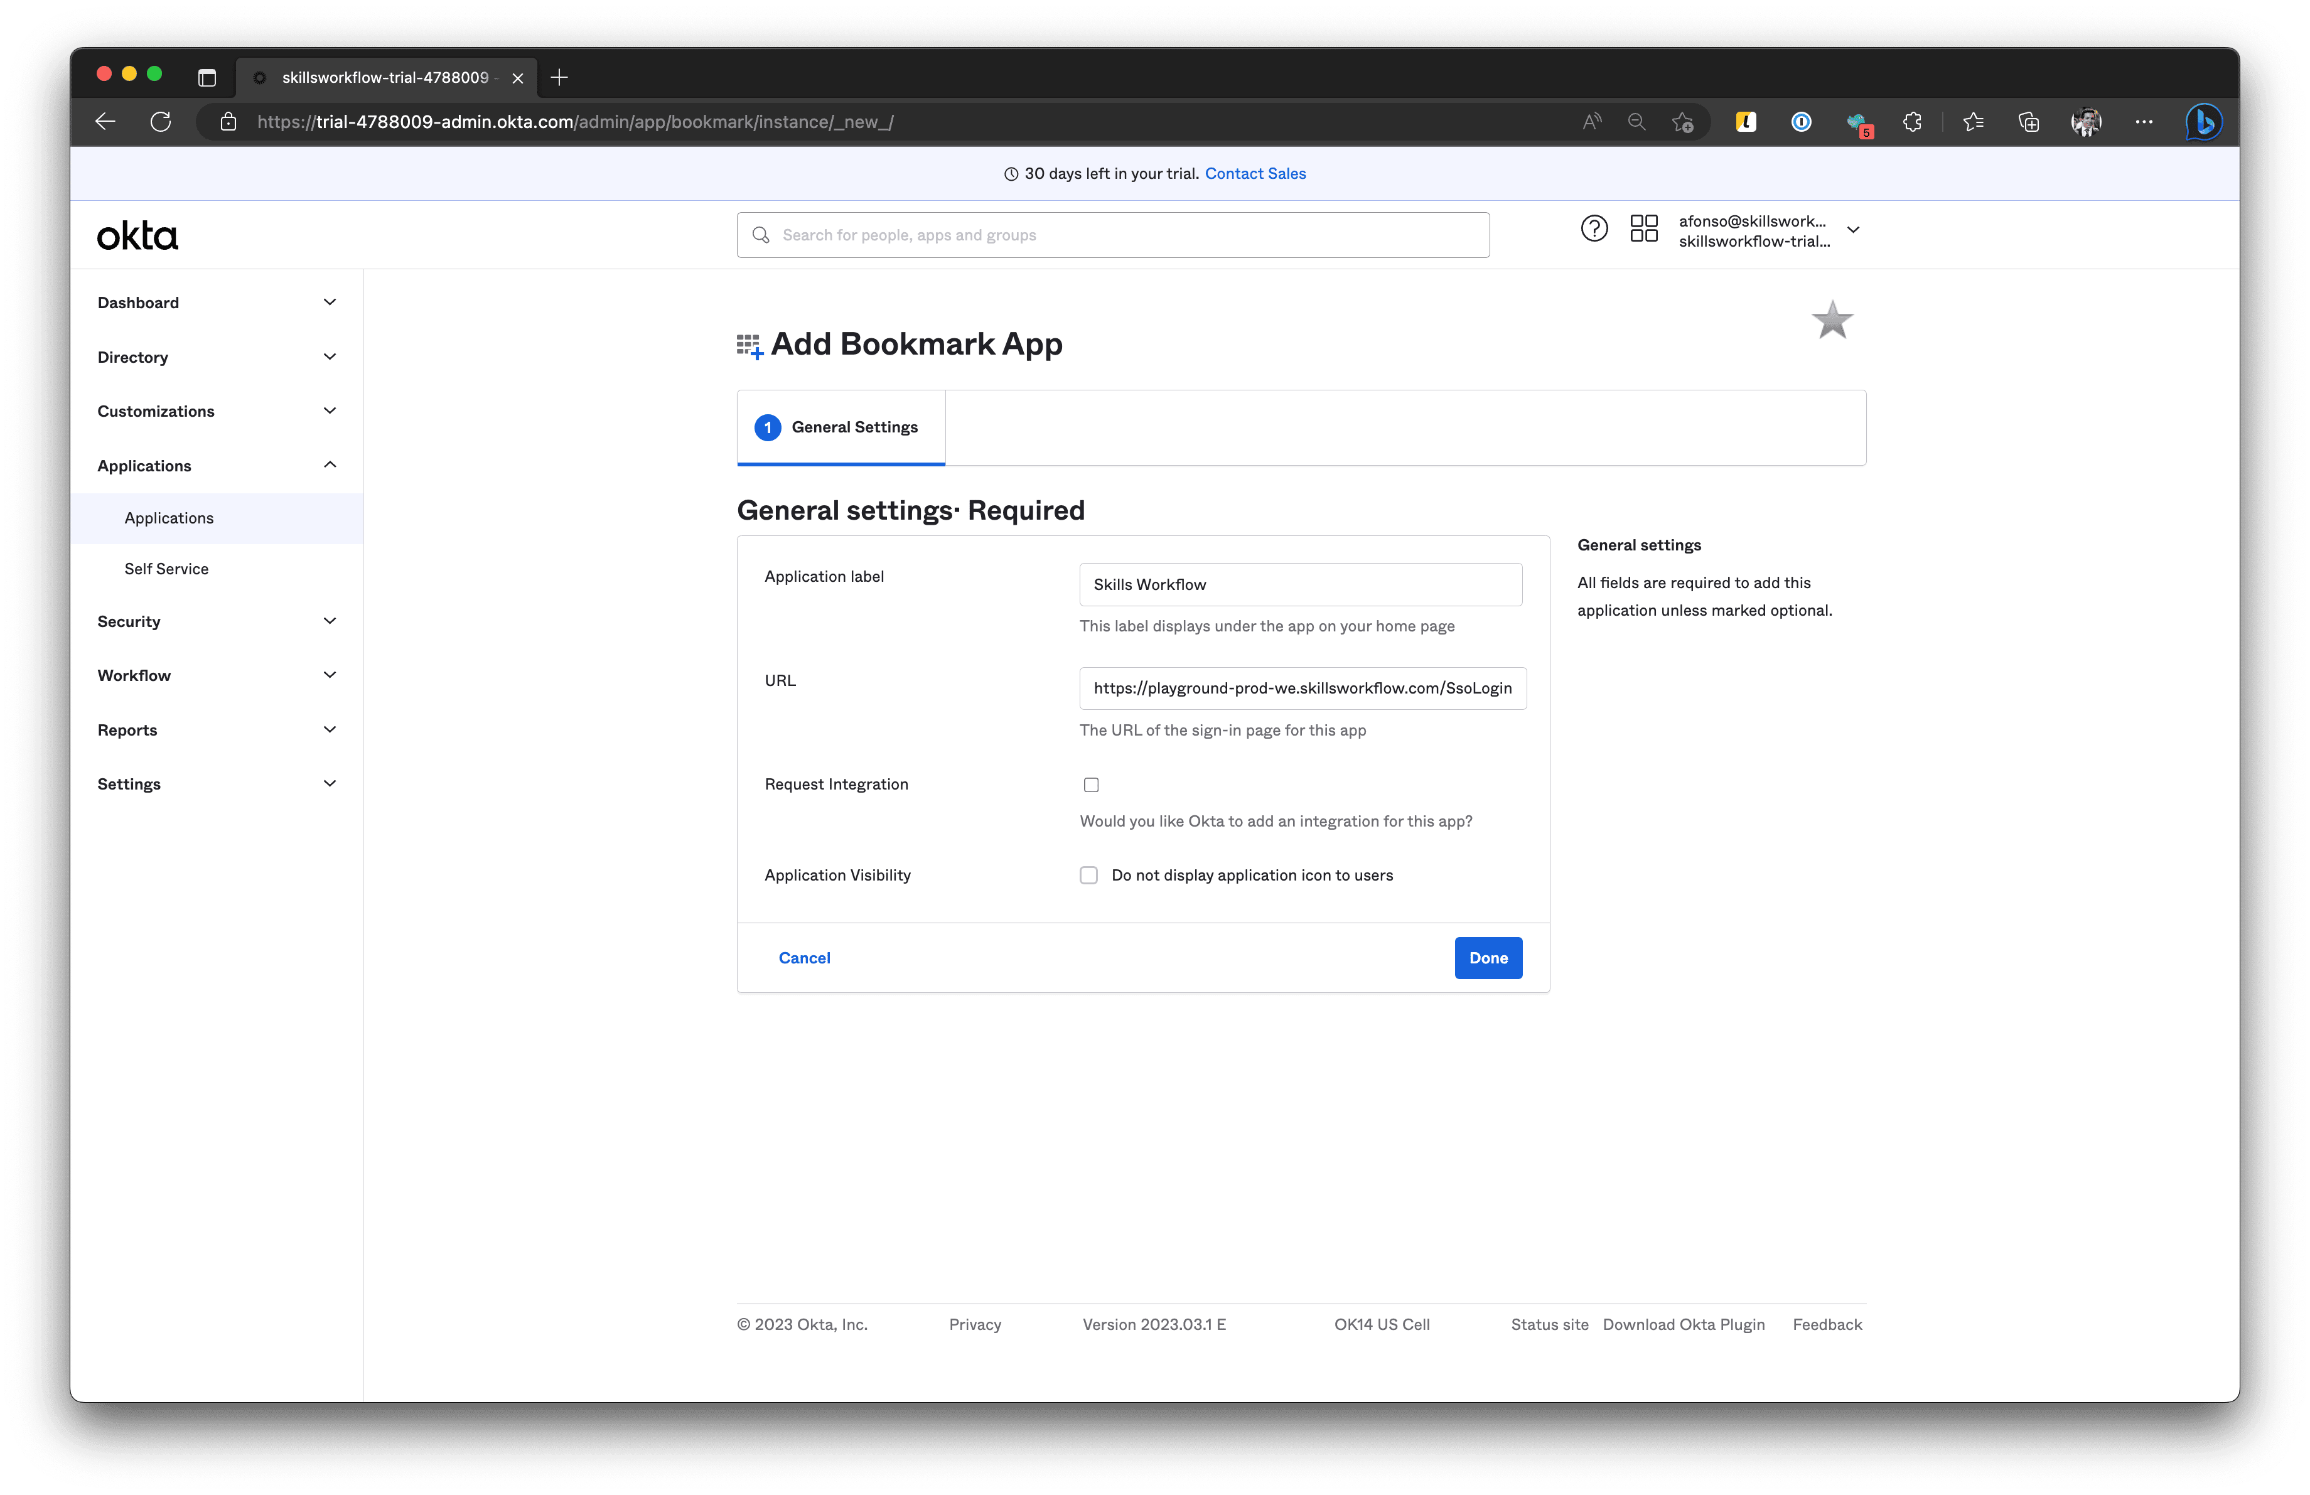Select the General Settings step tab
The image size is (2310, 1495).
pyautogui.click(x=841, y=427)
